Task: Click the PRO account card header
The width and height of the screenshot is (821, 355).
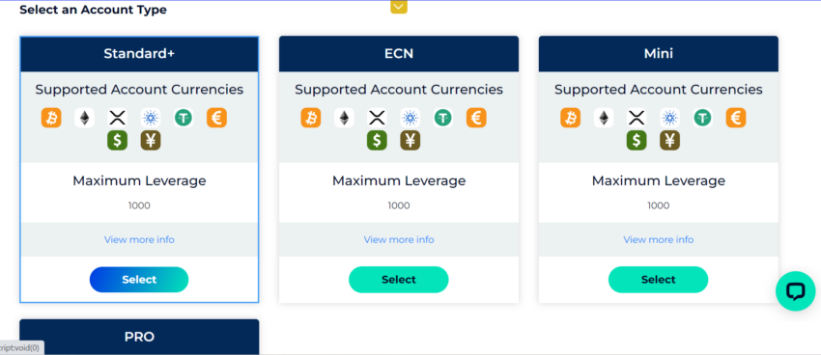Action: tap(139, 337)
